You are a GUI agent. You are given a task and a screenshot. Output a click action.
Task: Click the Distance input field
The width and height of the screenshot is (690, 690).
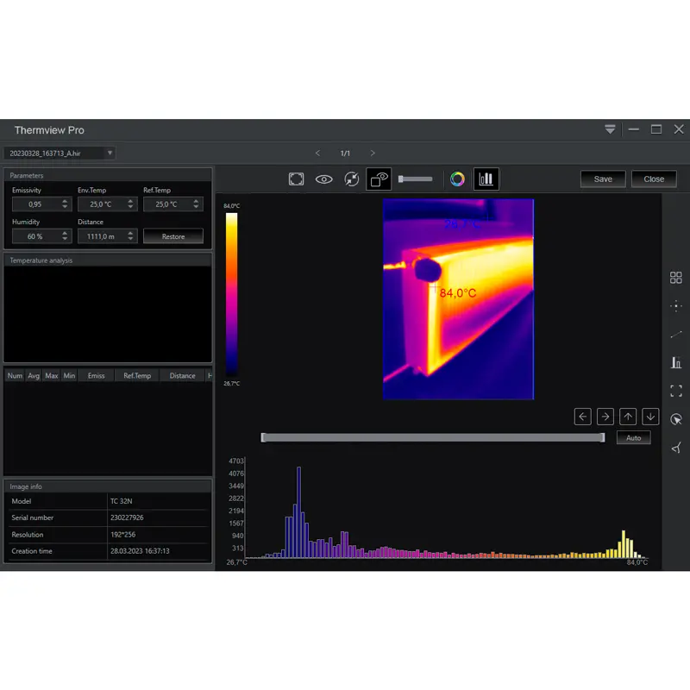click(102, 235)
